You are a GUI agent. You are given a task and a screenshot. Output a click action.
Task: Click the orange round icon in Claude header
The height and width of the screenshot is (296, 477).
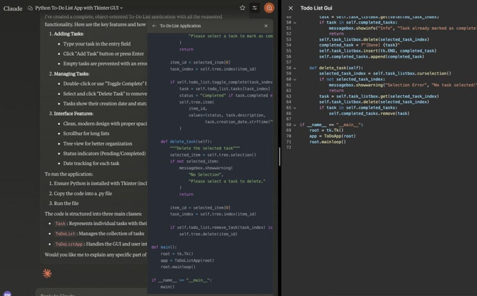coord(269,8)
